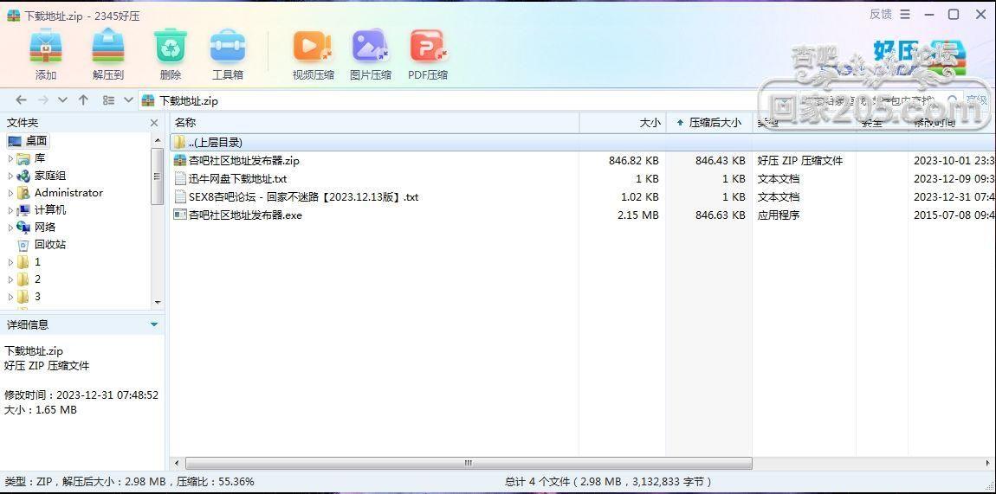Click the folder tree vertical scrollbar thumb
The width and height of the screenshot is (996, 494).
[158, 176]
